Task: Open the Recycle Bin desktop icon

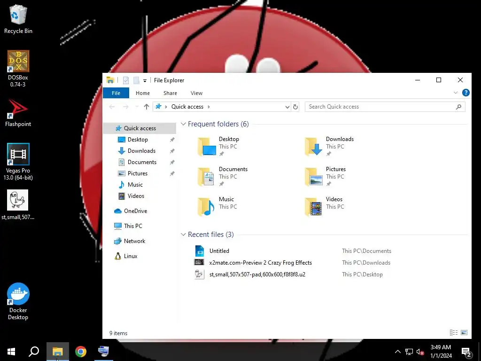Action: [18, 19]
